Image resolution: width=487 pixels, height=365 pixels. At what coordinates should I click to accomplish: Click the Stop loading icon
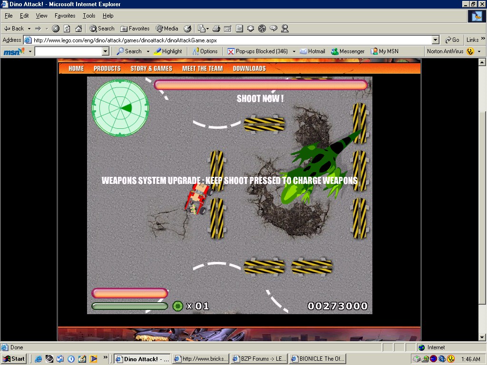click(x=56, y=29)
